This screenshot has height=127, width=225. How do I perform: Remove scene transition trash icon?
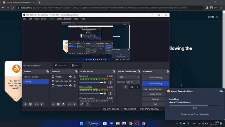131,87
